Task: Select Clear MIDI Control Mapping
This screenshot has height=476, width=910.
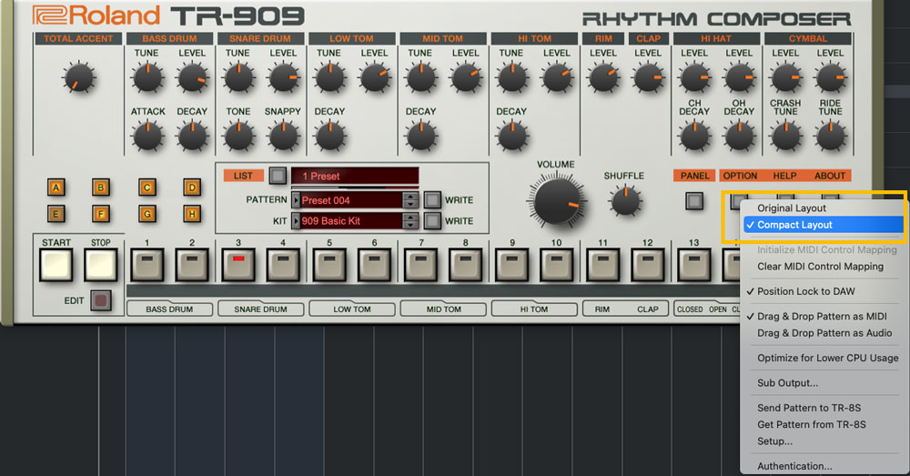Action: 823,267
